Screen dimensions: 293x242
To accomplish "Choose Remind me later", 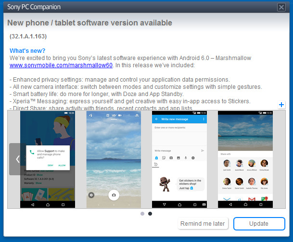I will pyautogui.click(x=203, y=224).
